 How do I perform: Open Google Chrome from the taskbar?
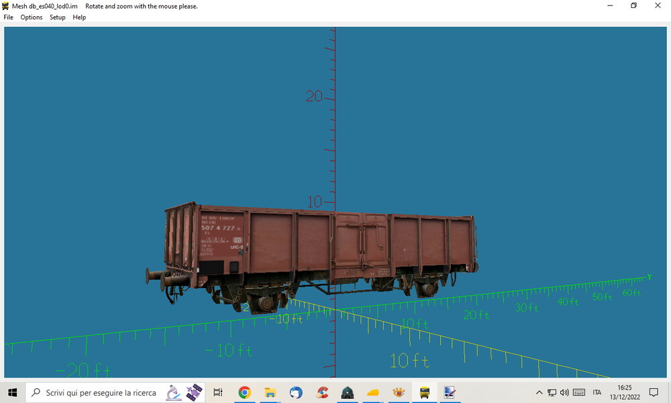coord(244,392)
